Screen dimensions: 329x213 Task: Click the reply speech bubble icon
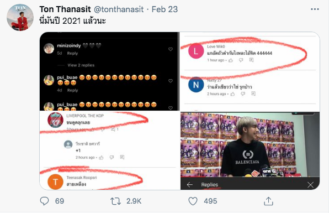coord(45,201)
